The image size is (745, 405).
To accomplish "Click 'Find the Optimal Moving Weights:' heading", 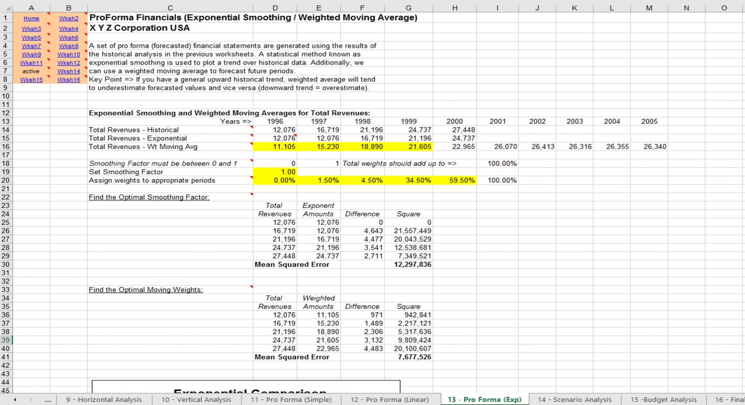I will (x=146, y=290).
